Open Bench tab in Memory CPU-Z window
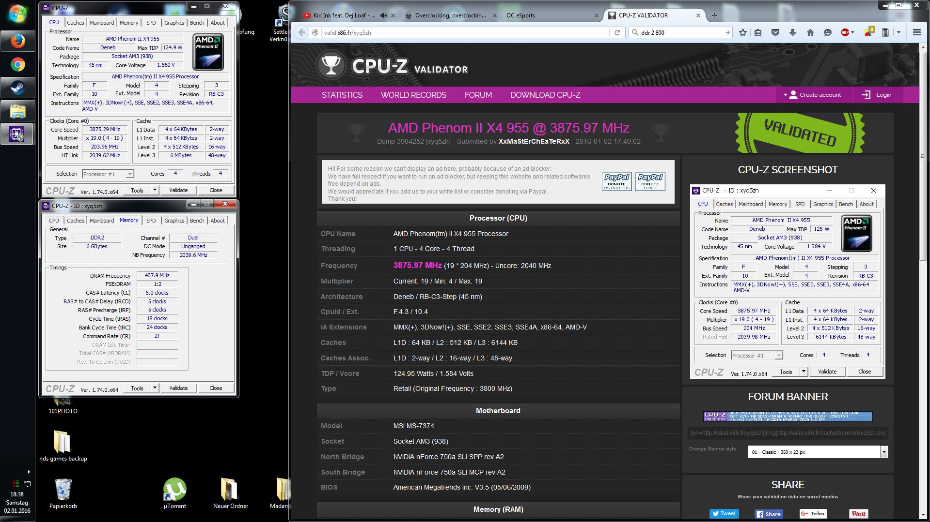This screenshot has width=930, height=522. [x=197, y=221]
